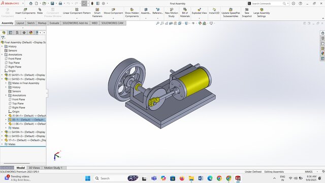
Task: Expand the 17<1> part node
Action: tap(2, 140)
